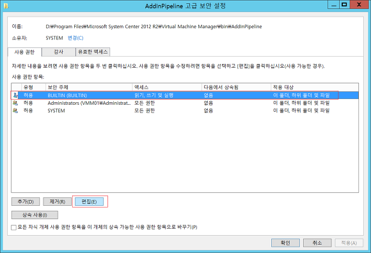This screenshot has width=371, height=253.
Task: Open the 유효한 액세스 tab
Action: tap(93, 52)
